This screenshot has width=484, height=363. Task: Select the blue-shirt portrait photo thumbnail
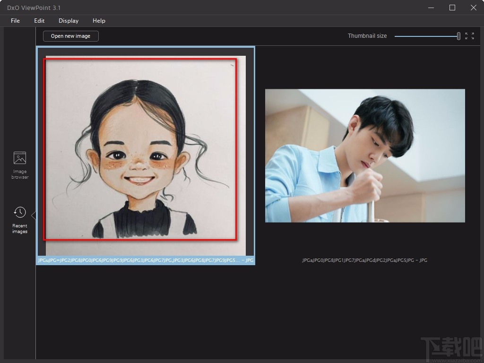[x=365, y=155]
